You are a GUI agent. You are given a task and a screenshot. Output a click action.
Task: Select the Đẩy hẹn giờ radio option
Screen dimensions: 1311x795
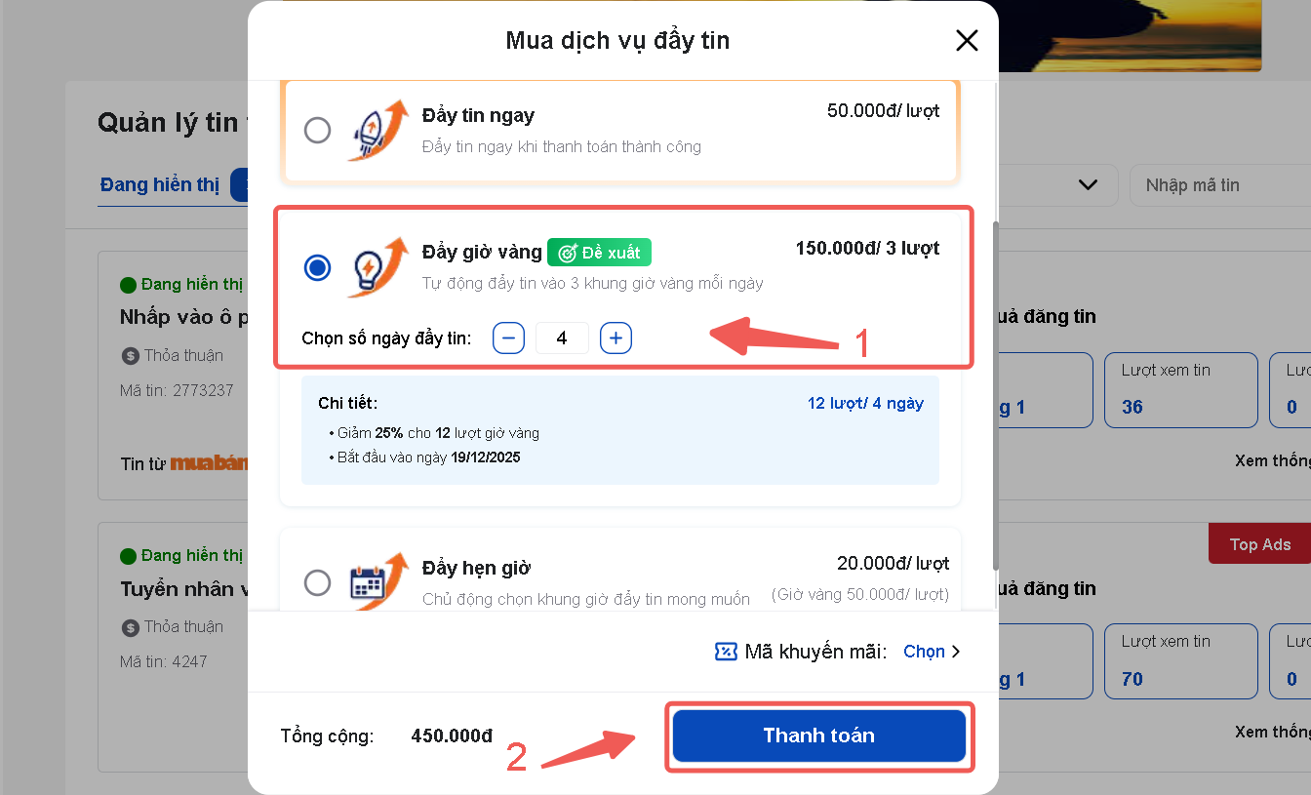click(x=317, y=583)
